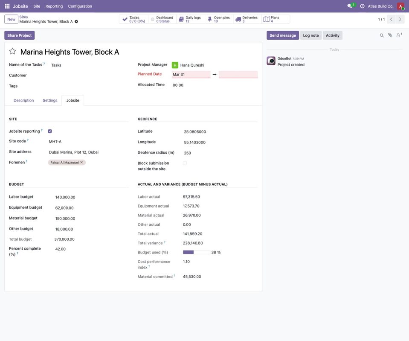Go to previous record arrow
This screenshot has width=409, height=341.
(x=391, y=19)
